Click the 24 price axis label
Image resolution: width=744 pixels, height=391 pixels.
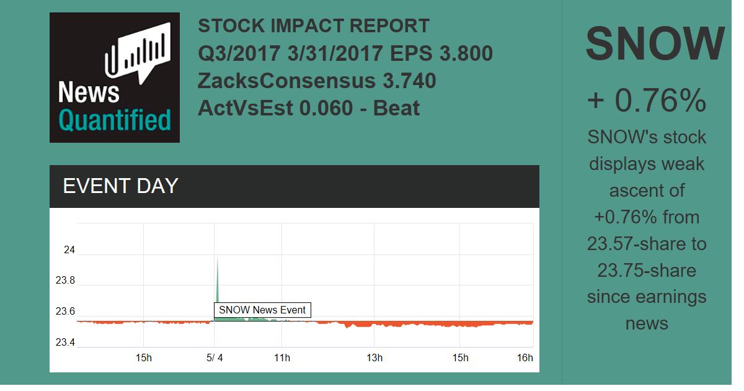click(x=69, y=250)
